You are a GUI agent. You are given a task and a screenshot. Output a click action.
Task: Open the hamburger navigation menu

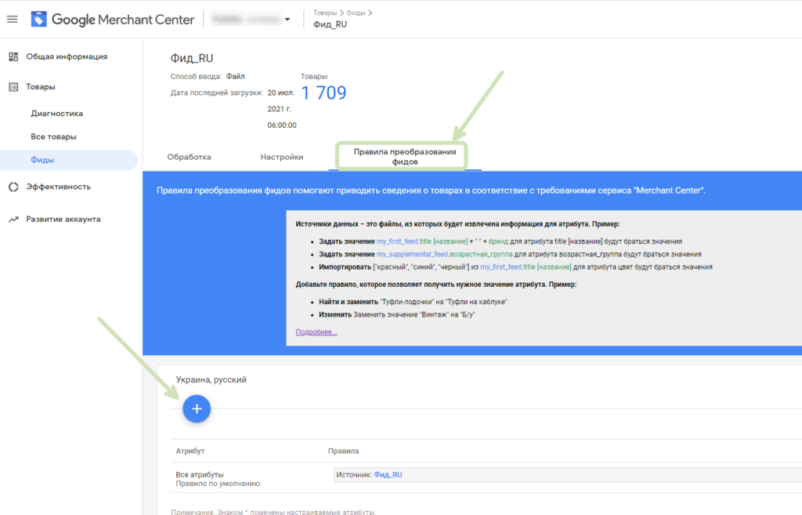[13, 20]
